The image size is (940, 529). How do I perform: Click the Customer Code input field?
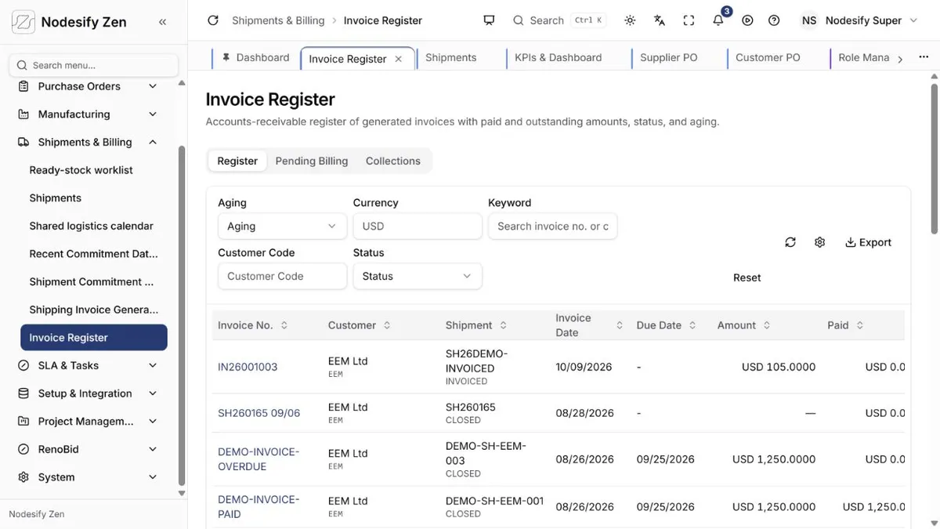pos(282,277)
